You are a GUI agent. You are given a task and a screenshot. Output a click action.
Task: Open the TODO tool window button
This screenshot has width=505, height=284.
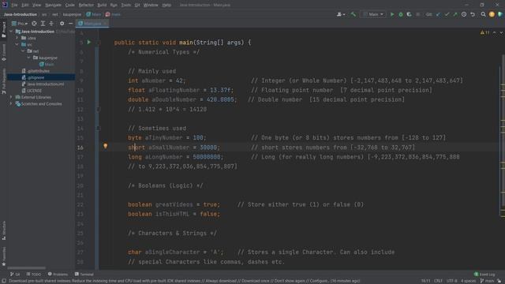pyautogui.click(x=34, y=275)
